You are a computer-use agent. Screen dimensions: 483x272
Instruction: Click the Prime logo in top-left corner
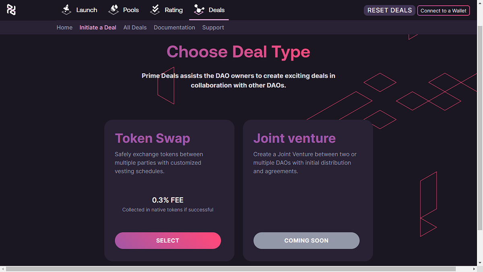click(x=11, y=10)
